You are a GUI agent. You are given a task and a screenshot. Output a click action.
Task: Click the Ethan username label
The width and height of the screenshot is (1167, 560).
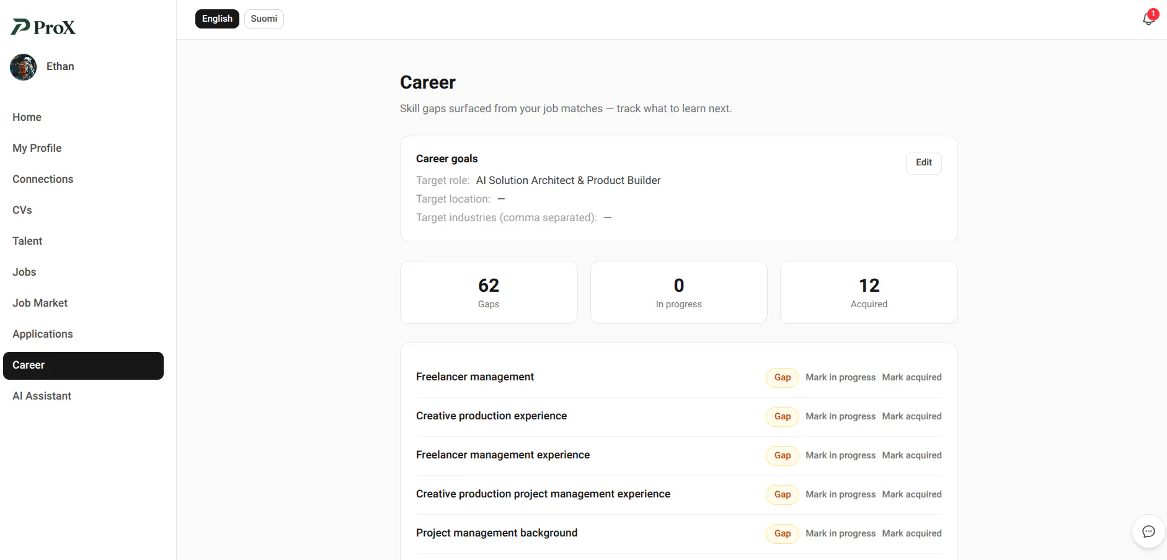click(x=60, y=66)
